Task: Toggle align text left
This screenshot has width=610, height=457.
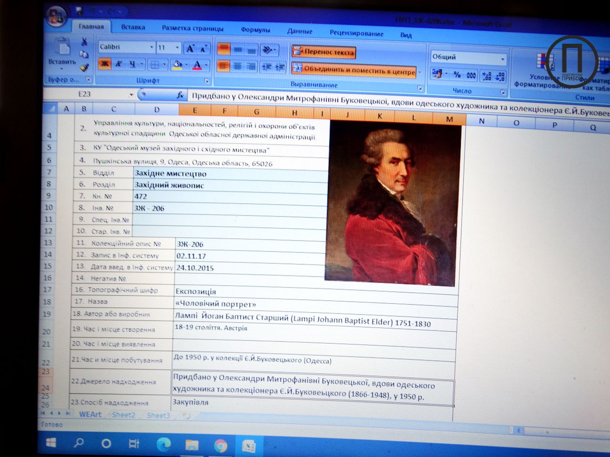Action: 223,66
